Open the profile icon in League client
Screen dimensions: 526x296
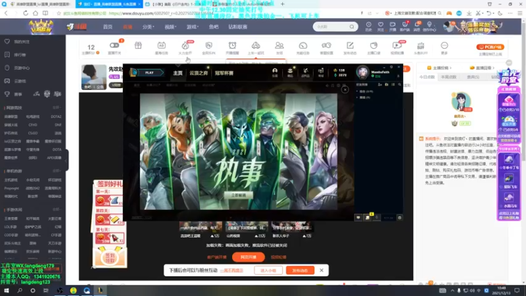[275, 72]
